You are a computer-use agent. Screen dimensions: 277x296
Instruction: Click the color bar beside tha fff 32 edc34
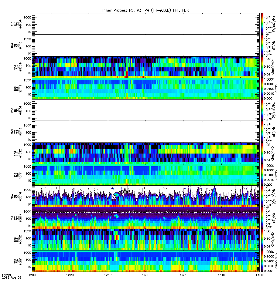262,24
